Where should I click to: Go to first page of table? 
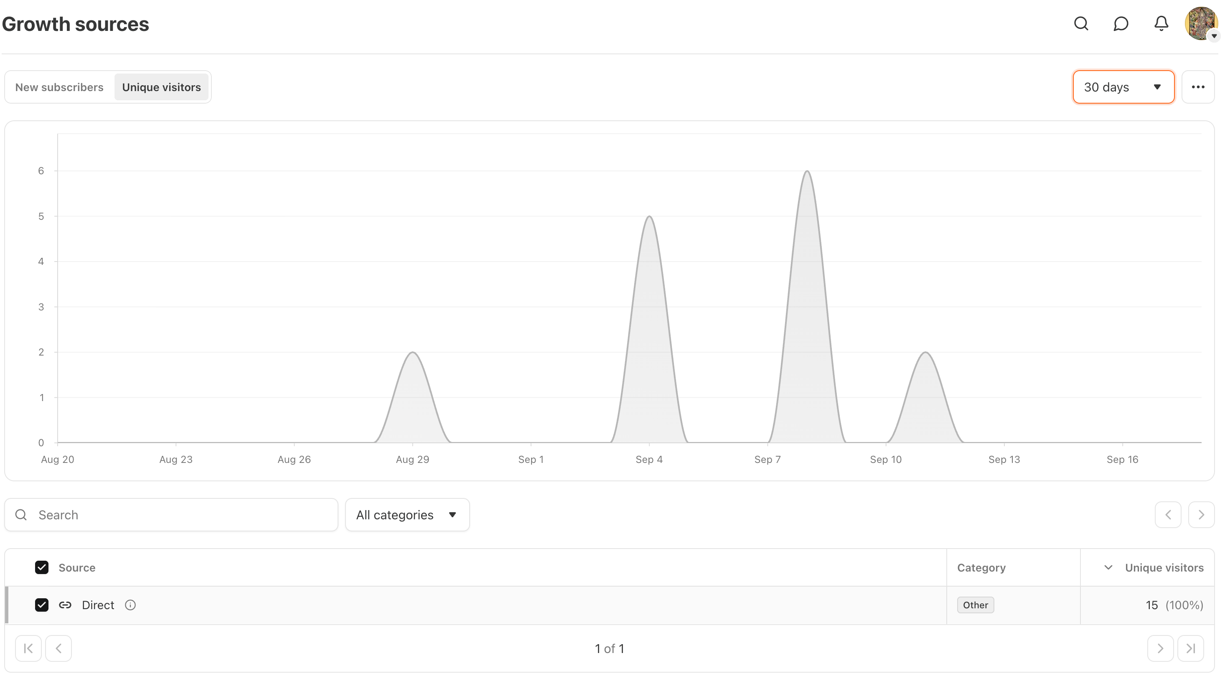click(x=28, y=648)
